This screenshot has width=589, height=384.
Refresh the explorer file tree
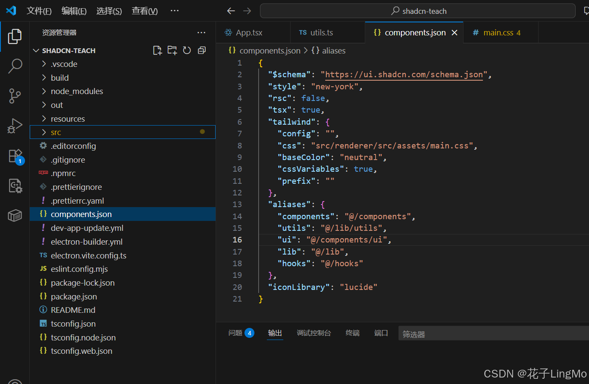(x=187, y=50)
